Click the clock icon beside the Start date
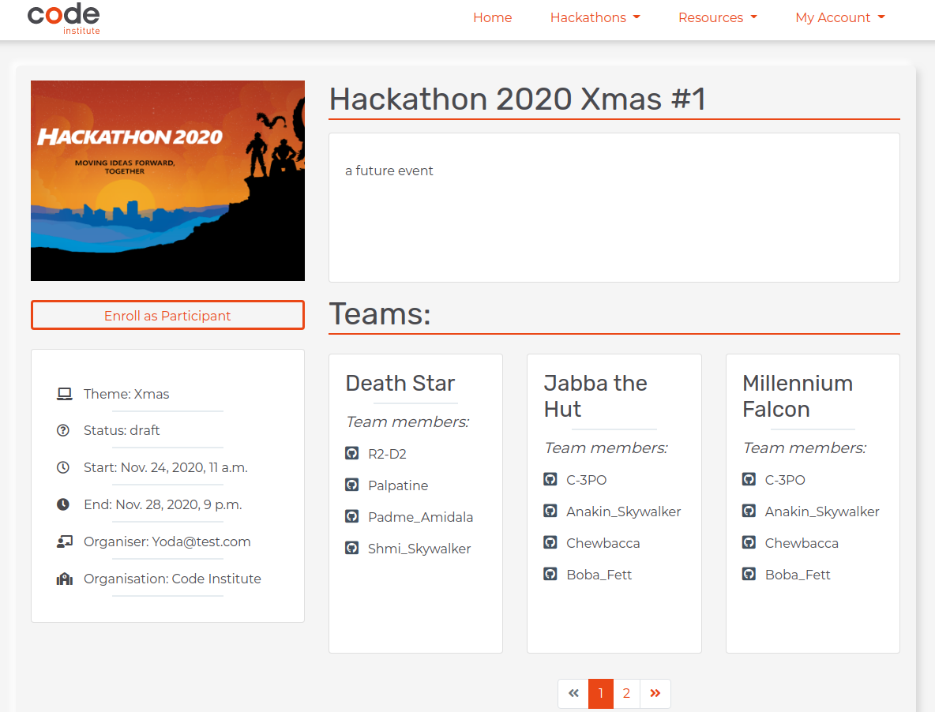The width and height of the screenshot is (935, 712). (x=63, y=468)
